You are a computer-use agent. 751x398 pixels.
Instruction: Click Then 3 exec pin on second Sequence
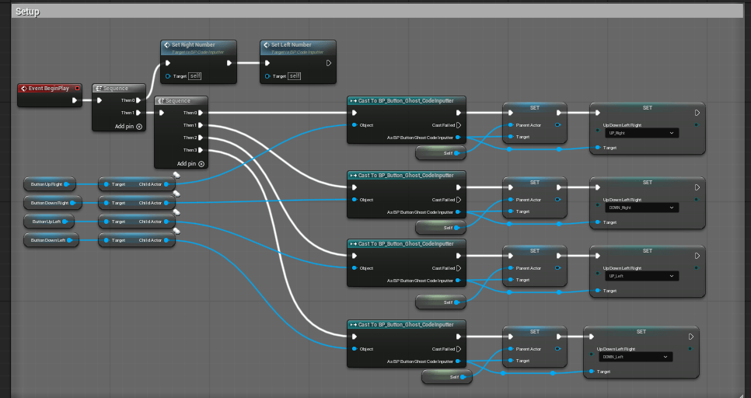[201, 150]
